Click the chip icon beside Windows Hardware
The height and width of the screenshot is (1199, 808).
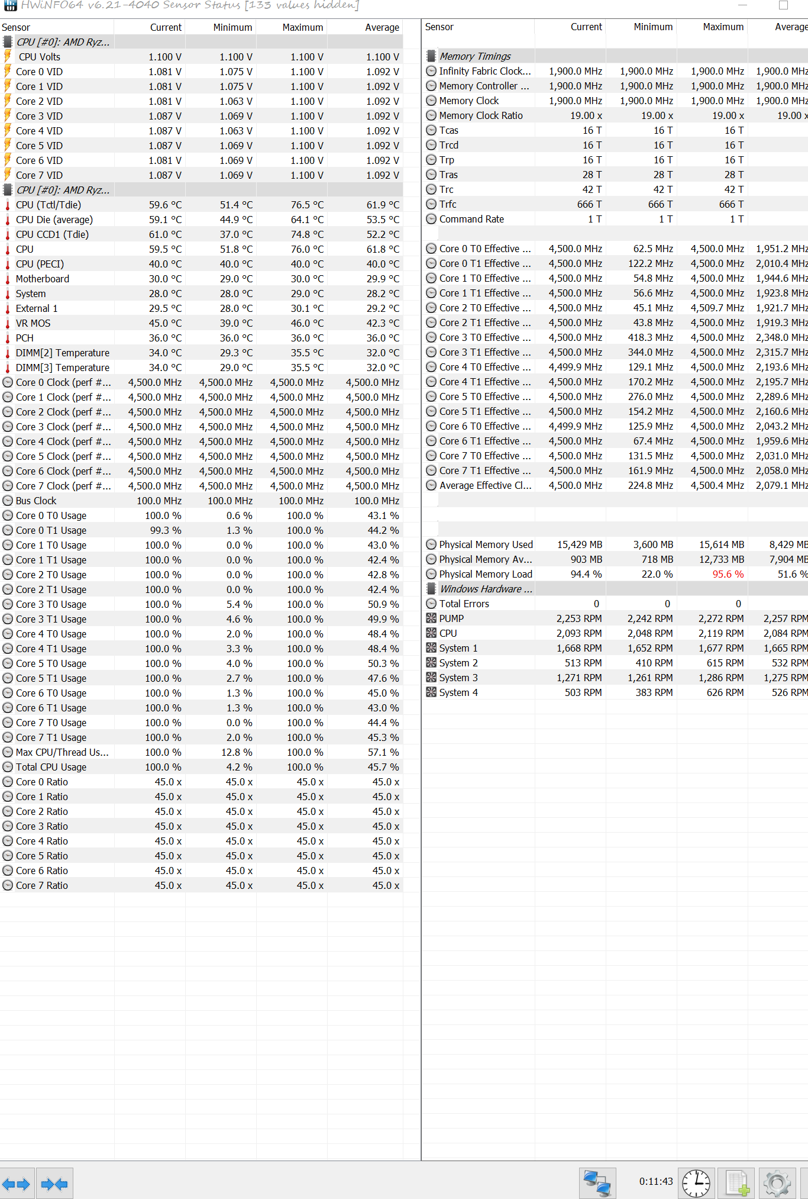point(431,589)
